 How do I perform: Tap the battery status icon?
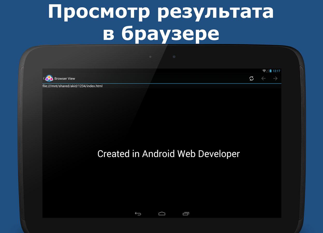[x=270, y=71]
